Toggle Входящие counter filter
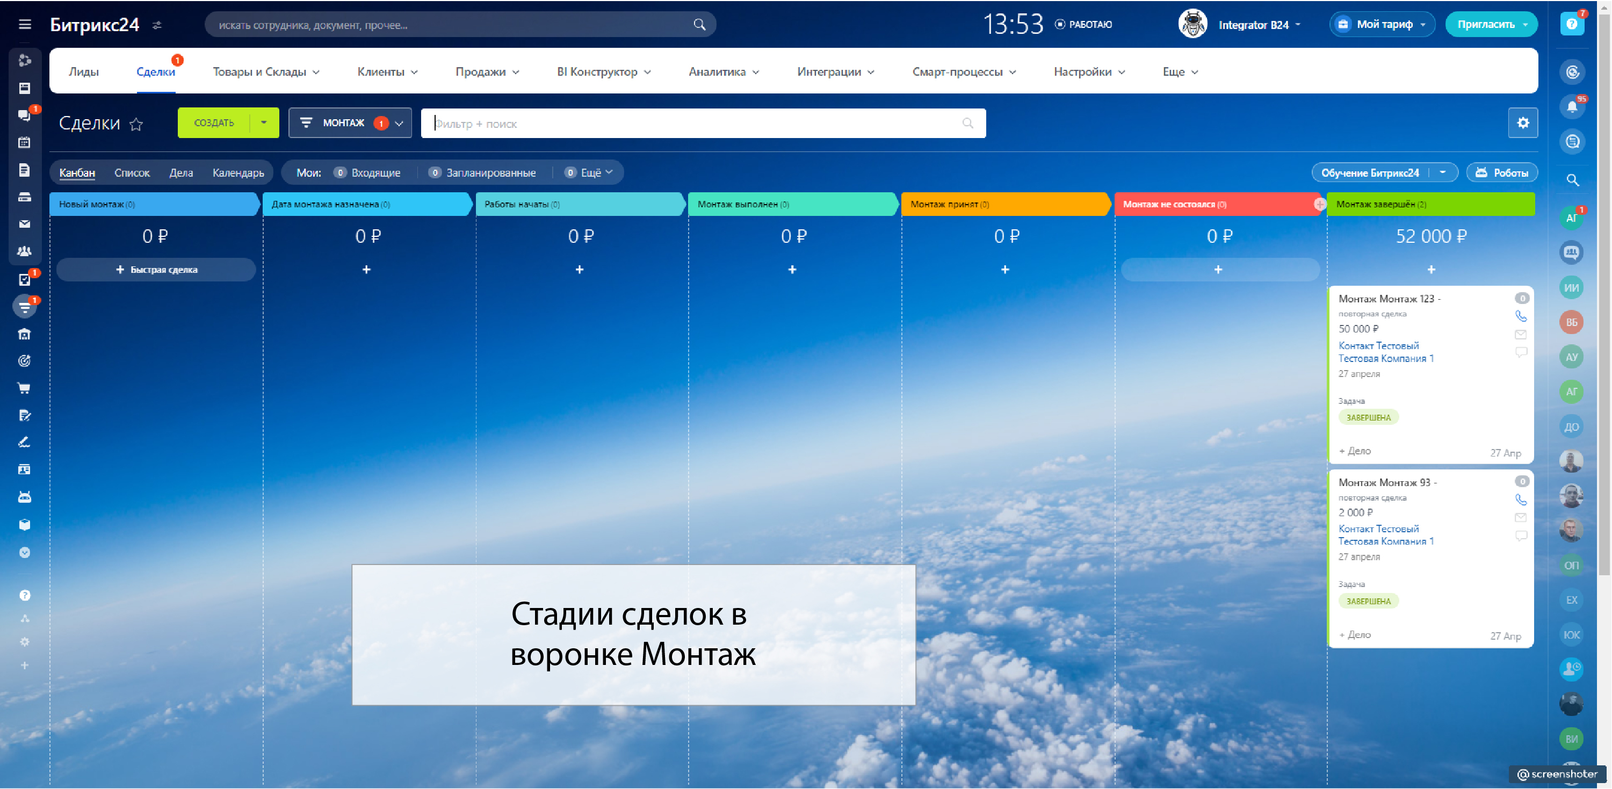This screenshot has width=1612, height=789. click(x=368, y=173)
